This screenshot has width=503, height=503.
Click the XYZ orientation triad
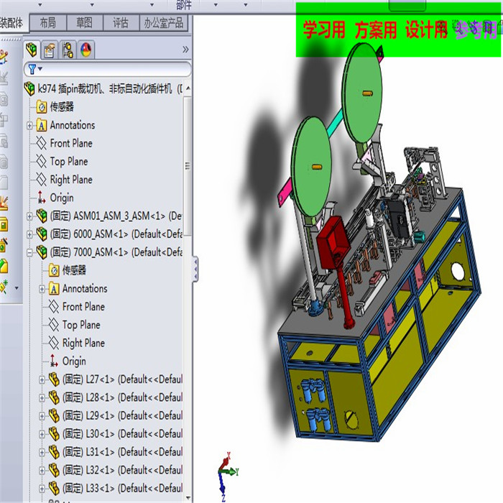(227, 475)
